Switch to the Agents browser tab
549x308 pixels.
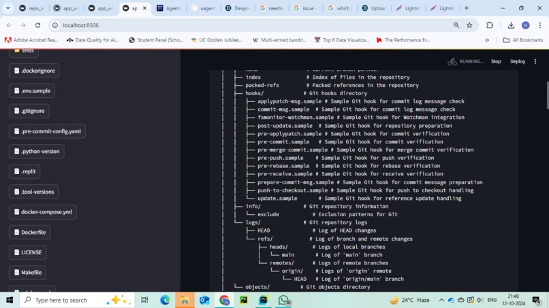(x=169, y=8)
